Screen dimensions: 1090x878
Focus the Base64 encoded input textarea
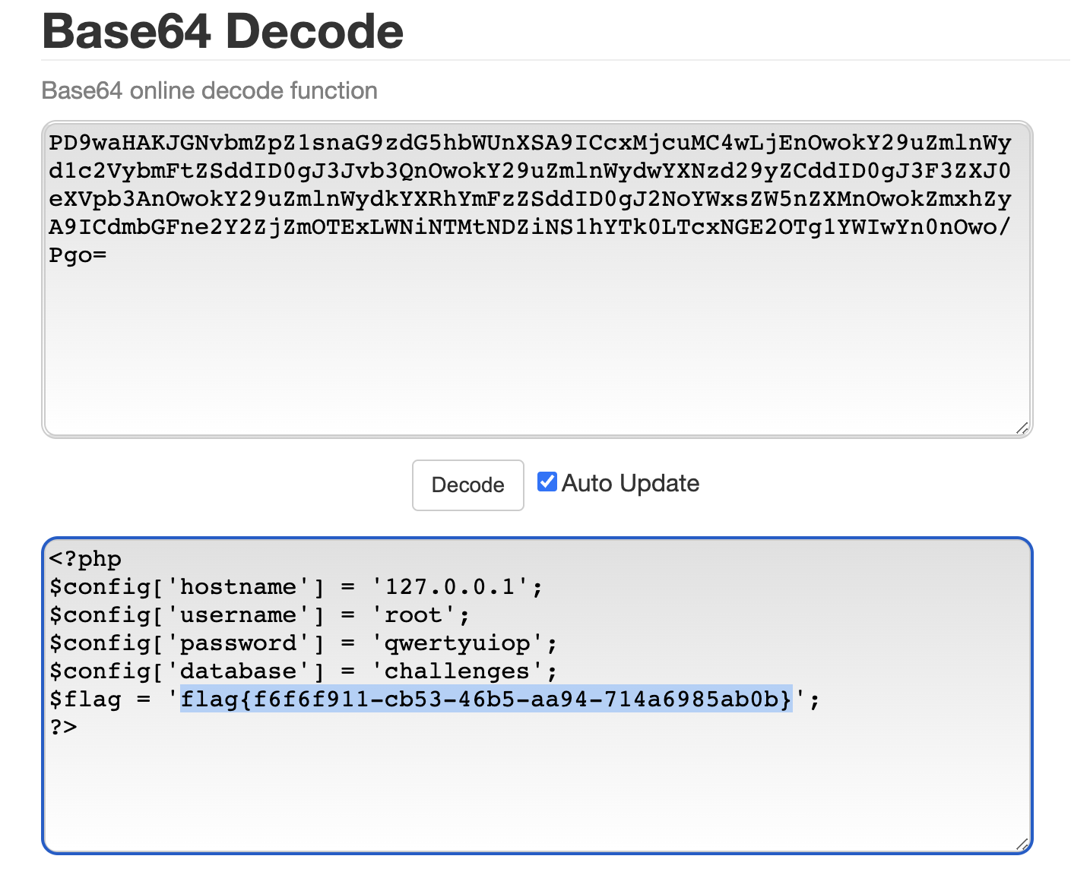click(x=537, y=280)
